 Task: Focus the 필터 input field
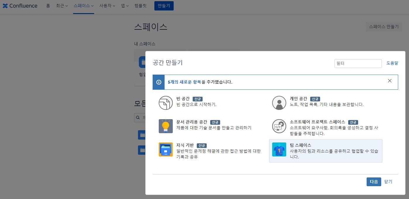pyautogui.click(x=358, y=63)
